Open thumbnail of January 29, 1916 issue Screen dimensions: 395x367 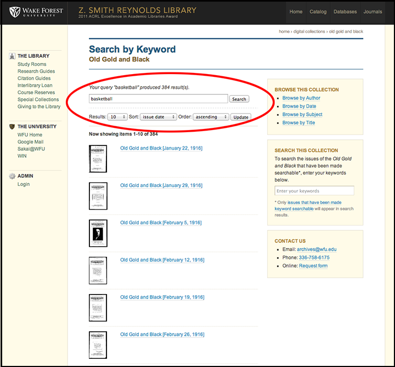(x=98, y=196)
